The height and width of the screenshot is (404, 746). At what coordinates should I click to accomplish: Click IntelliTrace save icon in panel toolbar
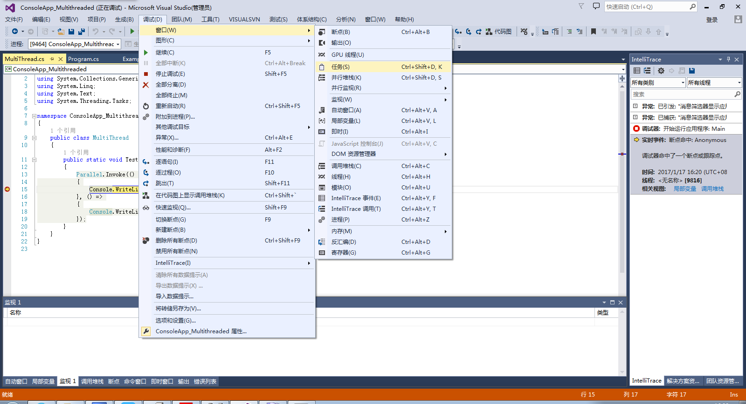coord(692,71)
